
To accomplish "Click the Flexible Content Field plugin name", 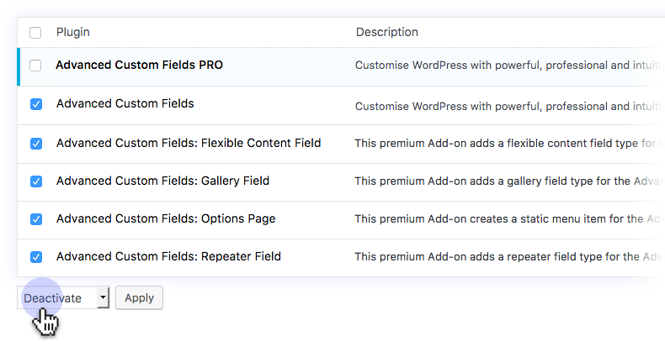I will [x=189, y=143].
